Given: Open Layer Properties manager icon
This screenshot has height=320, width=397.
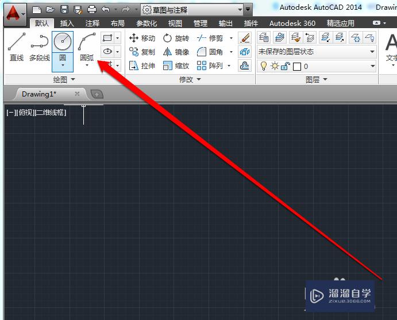Looking at the screenshot, I should point(264,38).
